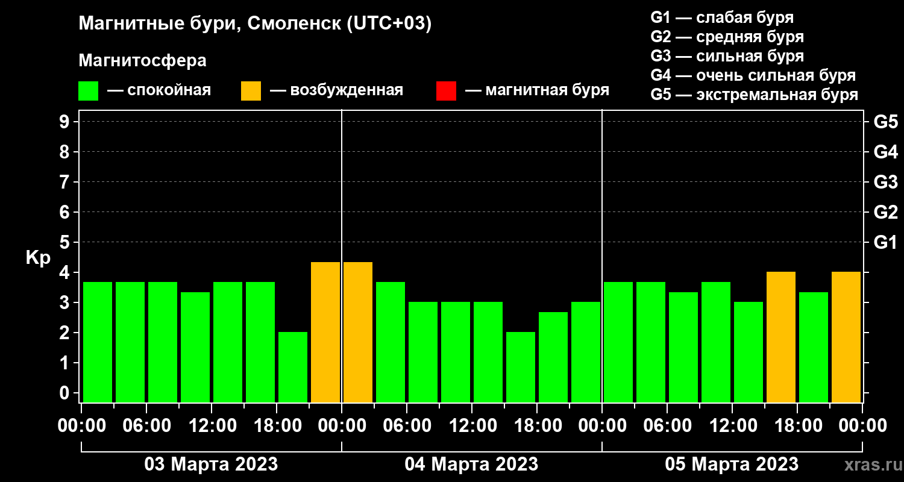Click the '06:00' time label under March 3
The image size is (904, 482).
146,426
